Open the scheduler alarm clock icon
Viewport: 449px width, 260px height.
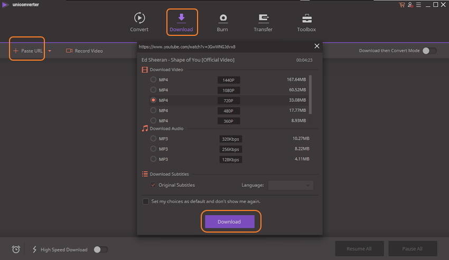[16, 249]
